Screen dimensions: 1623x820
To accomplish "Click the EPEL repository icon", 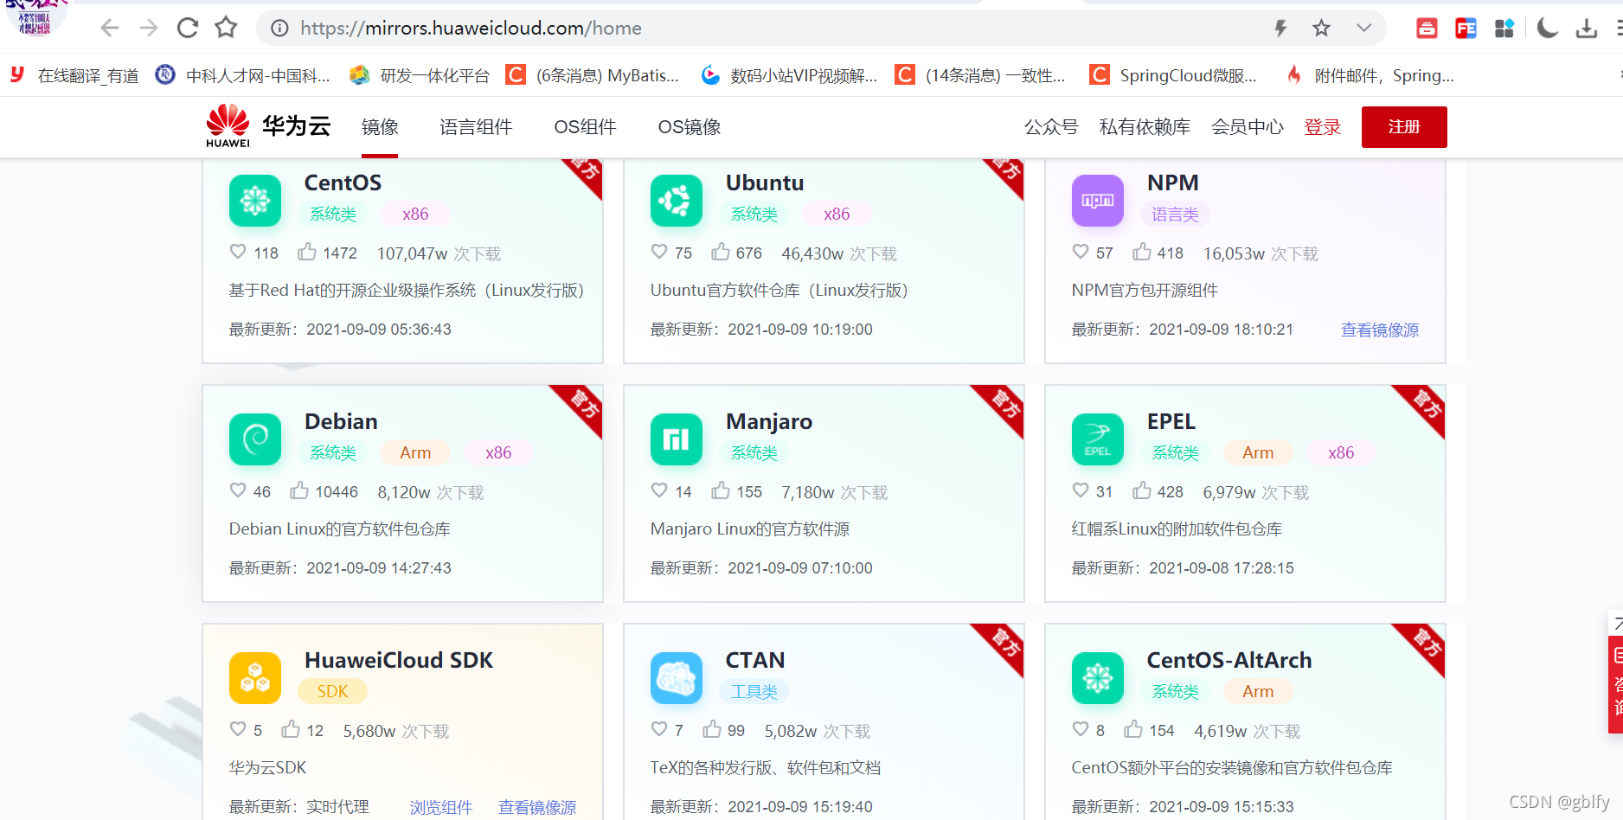I will click(1097, 439).
